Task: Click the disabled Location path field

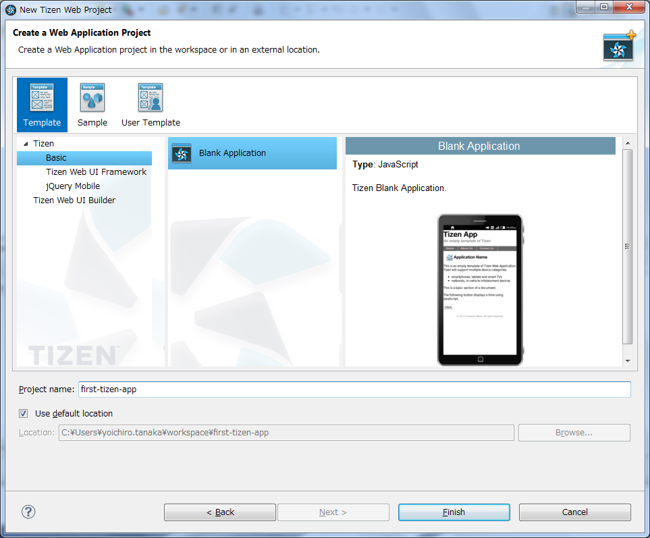Action: tap(286, 433)
